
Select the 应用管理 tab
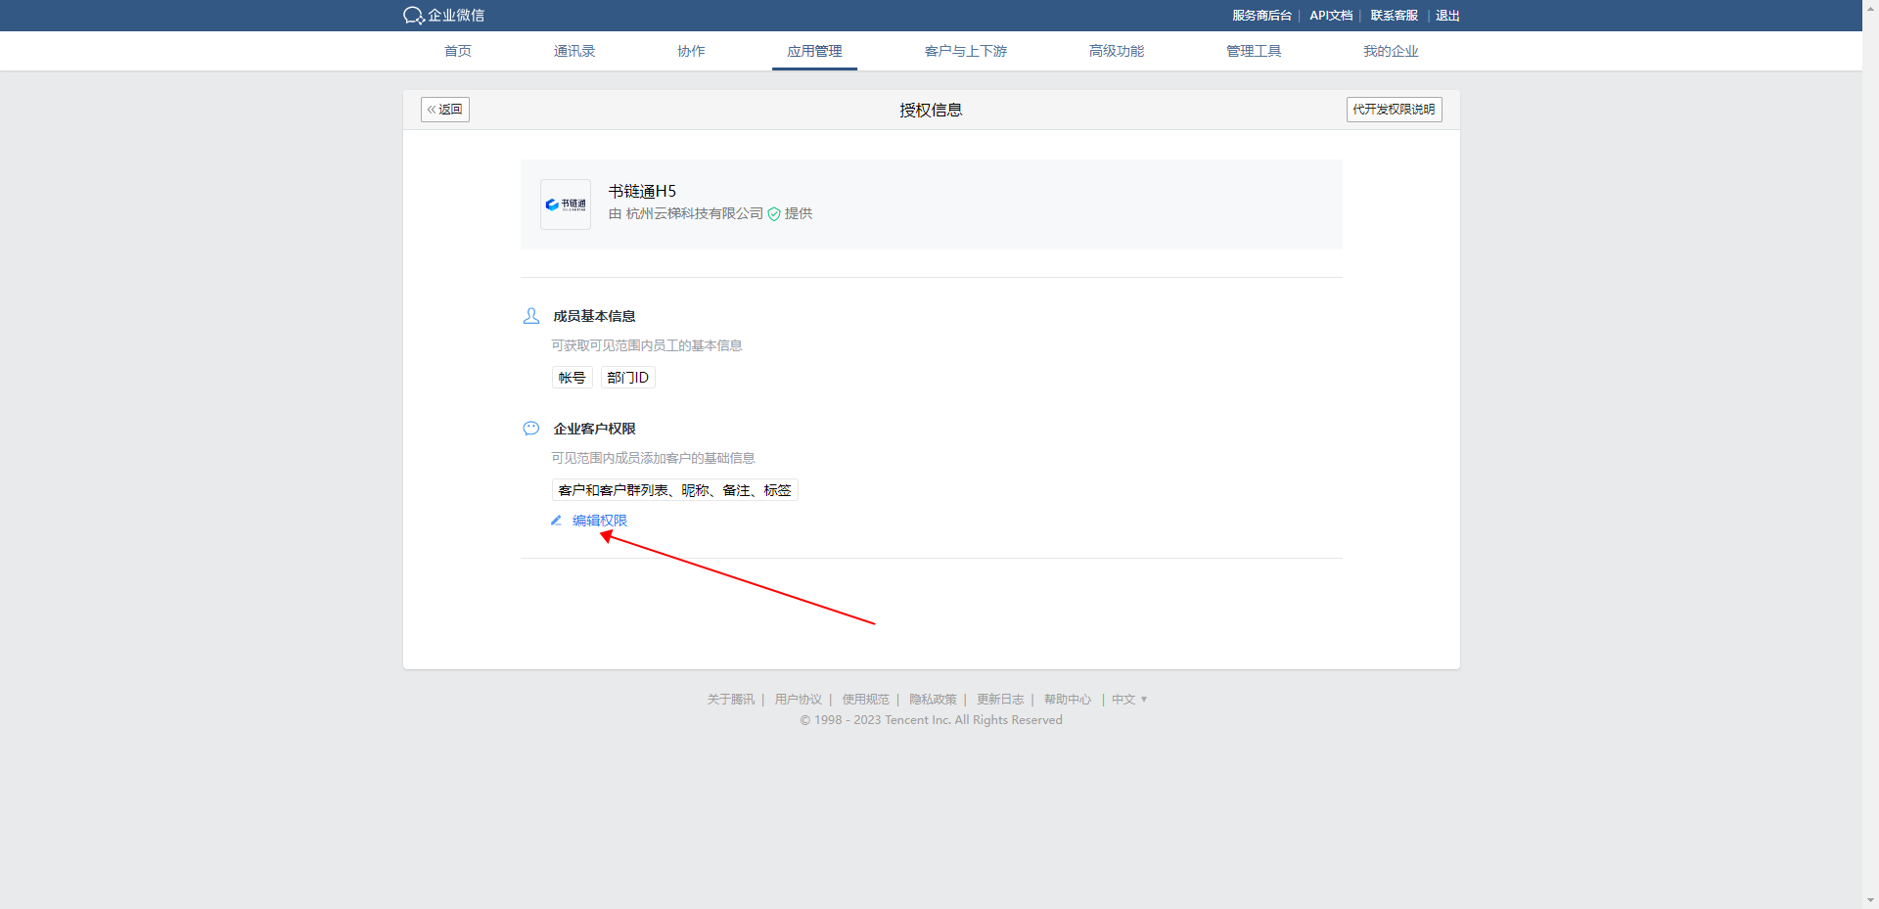814,51
